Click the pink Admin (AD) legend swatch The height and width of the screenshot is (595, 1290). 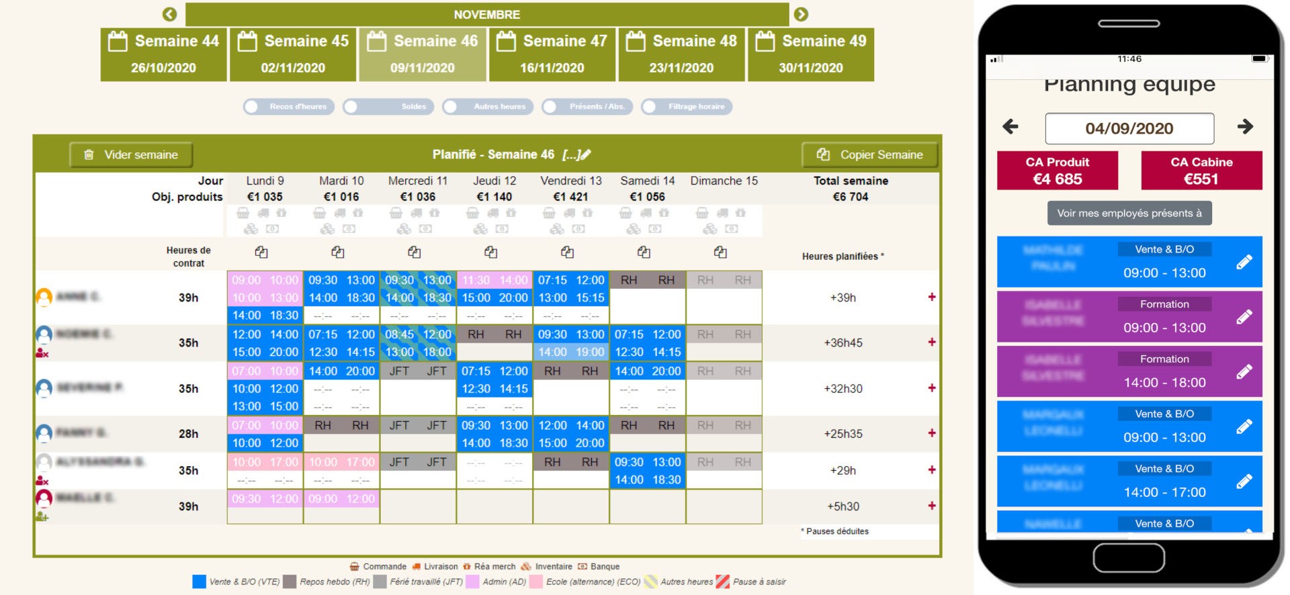tap(472, 582)
